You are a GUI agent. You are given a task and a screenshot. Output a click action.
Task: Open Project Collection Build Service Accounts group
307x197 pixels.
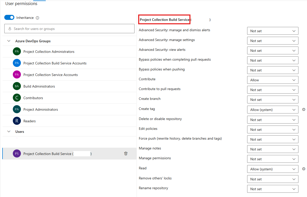tap(69, 63)
